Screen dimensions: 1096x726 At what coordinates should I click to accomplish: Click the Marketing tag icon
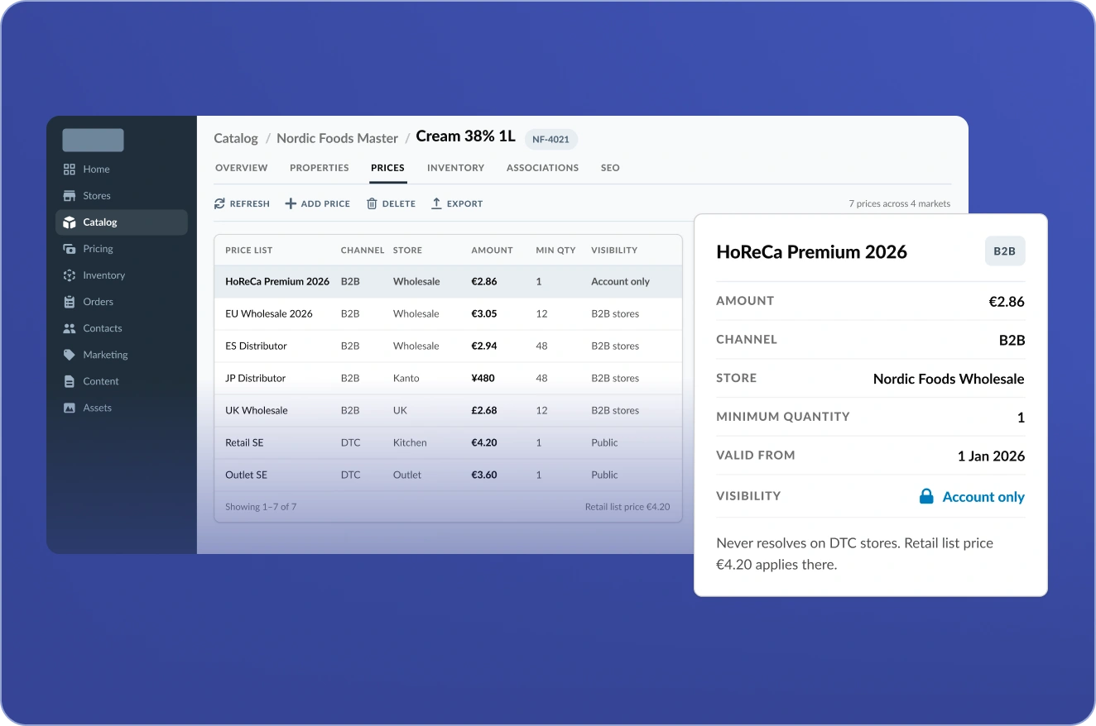click(x=70, y=355)
